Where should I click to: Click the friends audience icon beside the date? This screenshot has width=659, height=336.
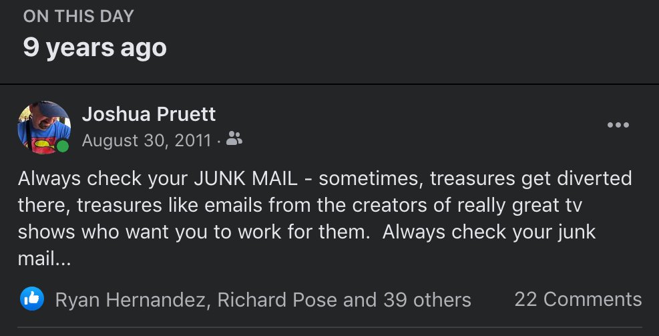[234, 138]
